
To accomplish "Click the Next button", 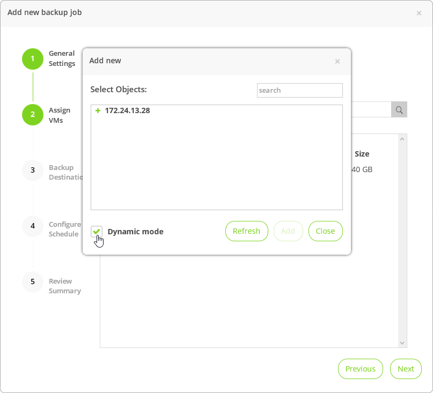I will coord(406,369).
